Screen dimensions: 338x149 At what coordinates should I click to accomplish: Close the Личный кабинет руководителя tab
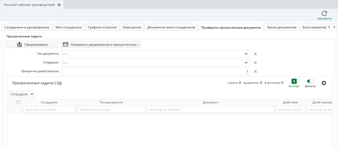pos(59,5)
